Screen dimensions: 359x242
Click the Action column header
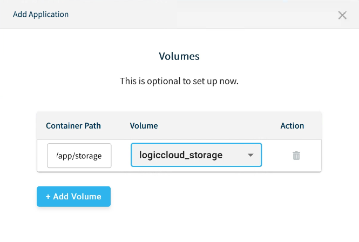click(292, 125)
